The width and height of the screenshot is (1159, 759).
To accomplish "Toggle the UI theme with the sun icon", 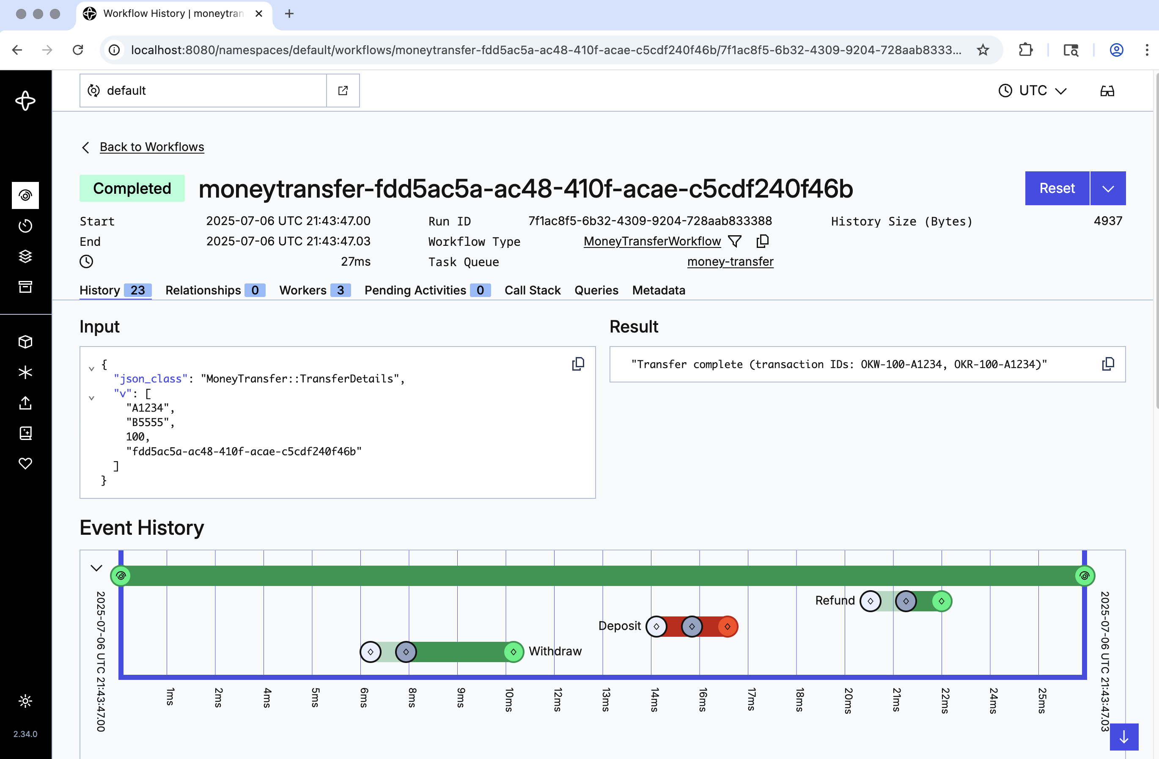I will [x=25, y=701].
